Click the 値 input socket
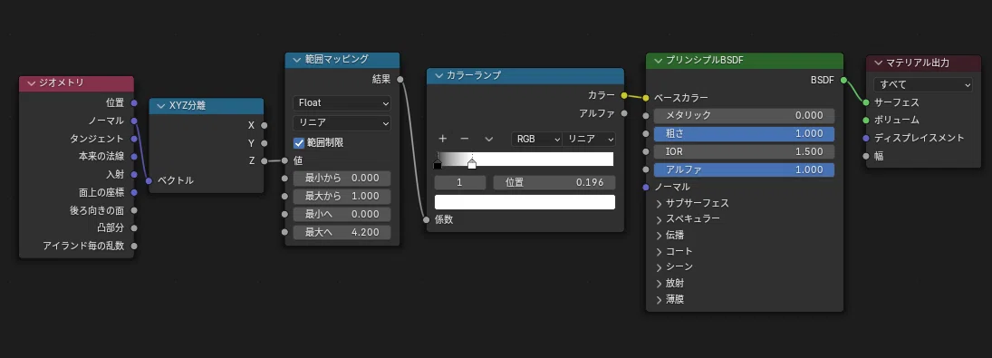Screen dimensions: 992x358 pos(284,160)
